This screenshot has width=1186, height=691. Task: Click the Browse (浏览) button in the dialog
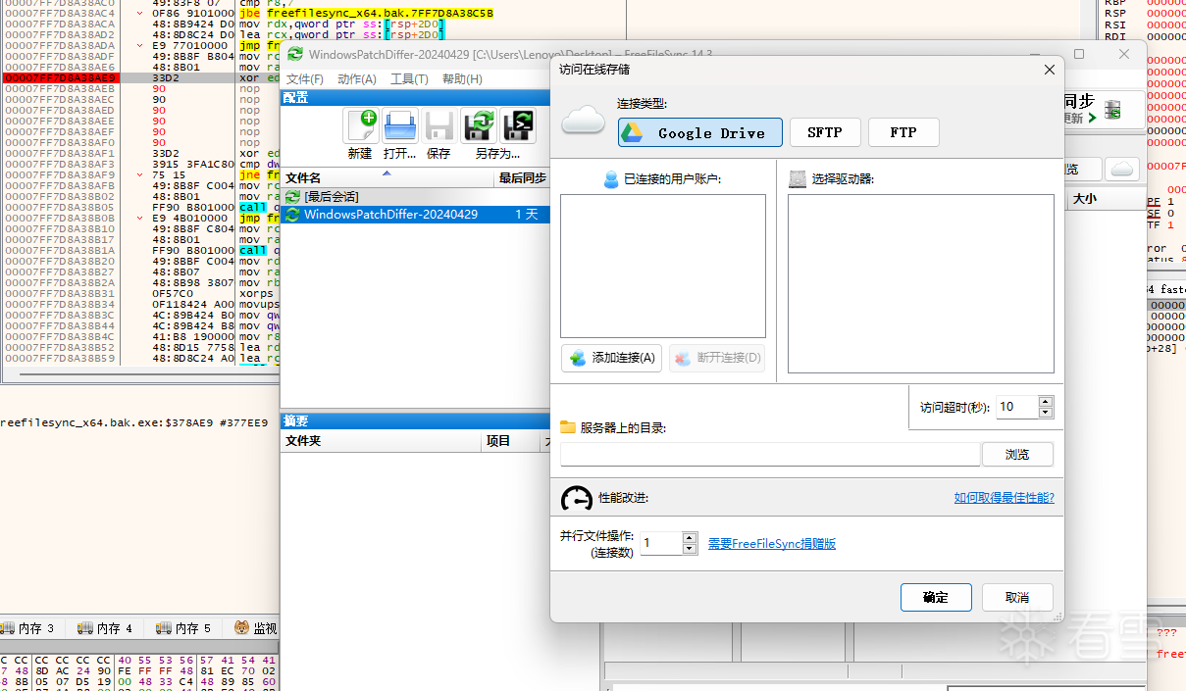click(1017, 455)
